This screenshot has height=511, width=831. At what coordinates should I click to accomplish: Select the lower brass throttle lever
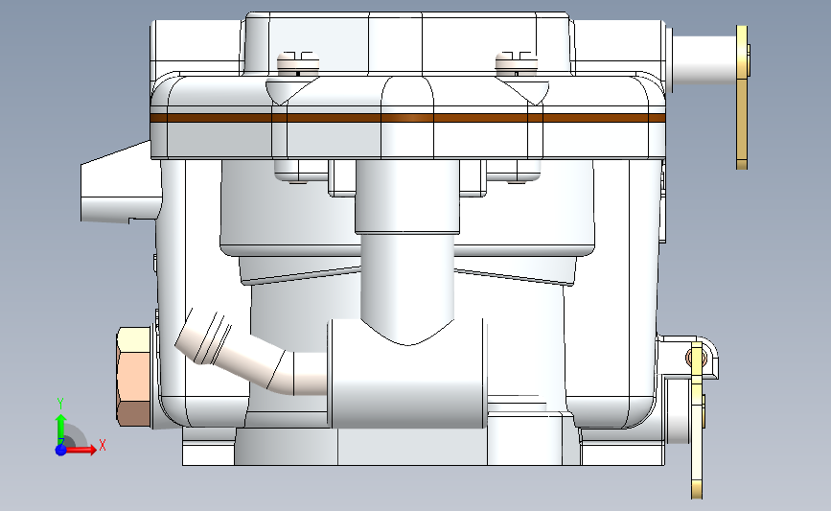point(698,420)
